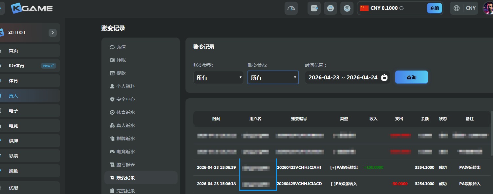Viewport: 493px width, 194px height.
Task: Click the -50.0000 expense value
Action: click(399, 184)
